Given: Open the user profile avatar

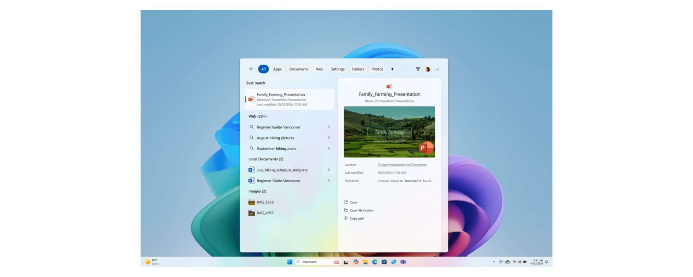Looking at the screenshot, I should point(428,69).
